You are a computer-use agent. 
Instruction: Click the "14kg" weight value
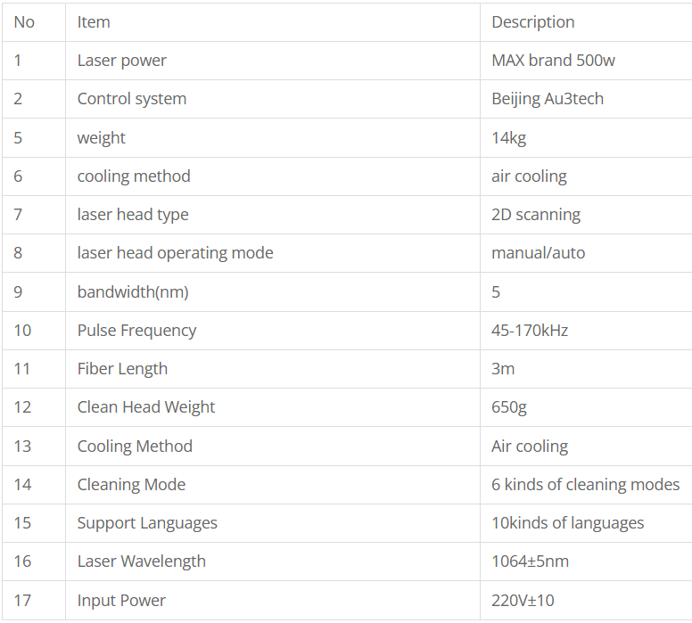[x=509, y=138]
